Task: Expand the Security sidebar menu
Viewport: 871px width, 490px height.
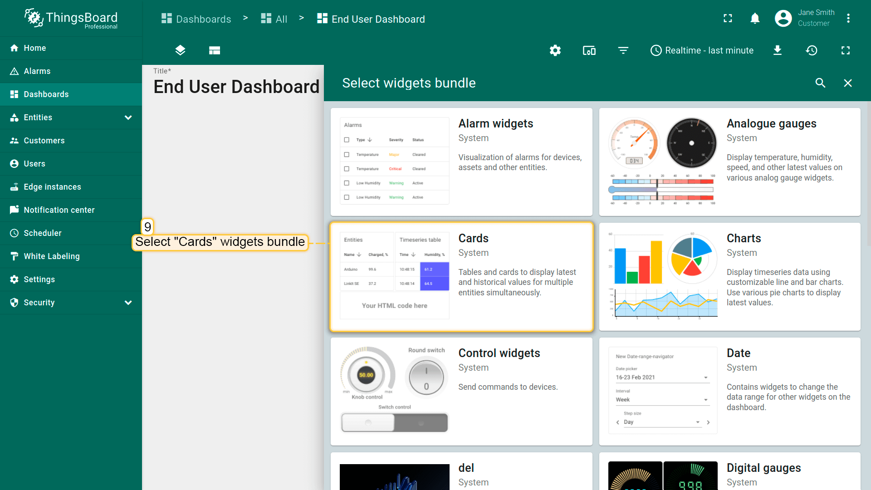Action: pyautogui.click(x=128, y=303)
